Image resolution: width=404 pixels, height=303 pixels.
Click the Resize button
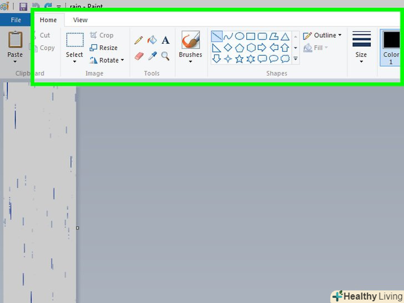(104, 48)
